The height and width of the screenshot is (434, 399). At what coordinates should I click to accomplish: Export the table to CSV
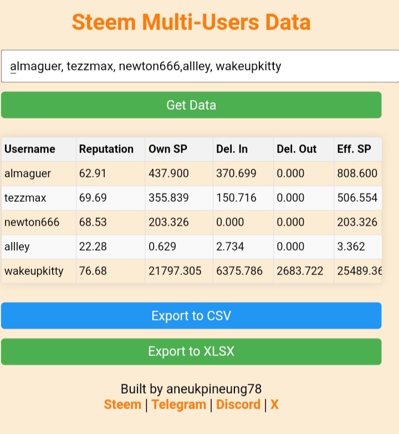(x=191, y=315)
